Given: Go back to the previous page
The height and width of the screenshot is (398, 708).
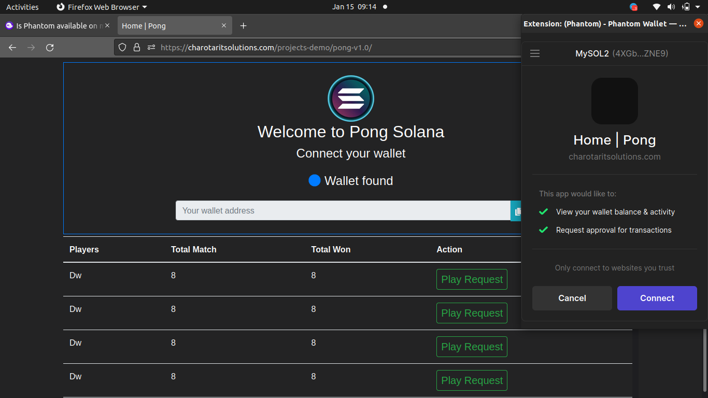Looking at the screenshot, I should point(12,47).
